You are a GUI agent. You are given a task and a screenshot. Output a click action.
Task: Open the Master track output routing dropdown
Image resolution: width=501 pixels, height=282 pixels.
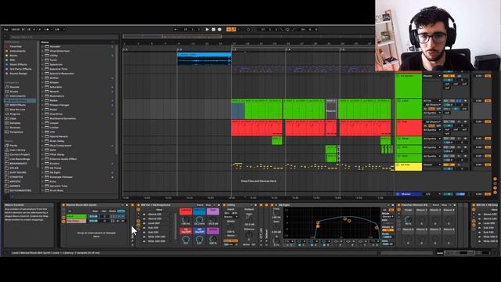coord(433,194)
